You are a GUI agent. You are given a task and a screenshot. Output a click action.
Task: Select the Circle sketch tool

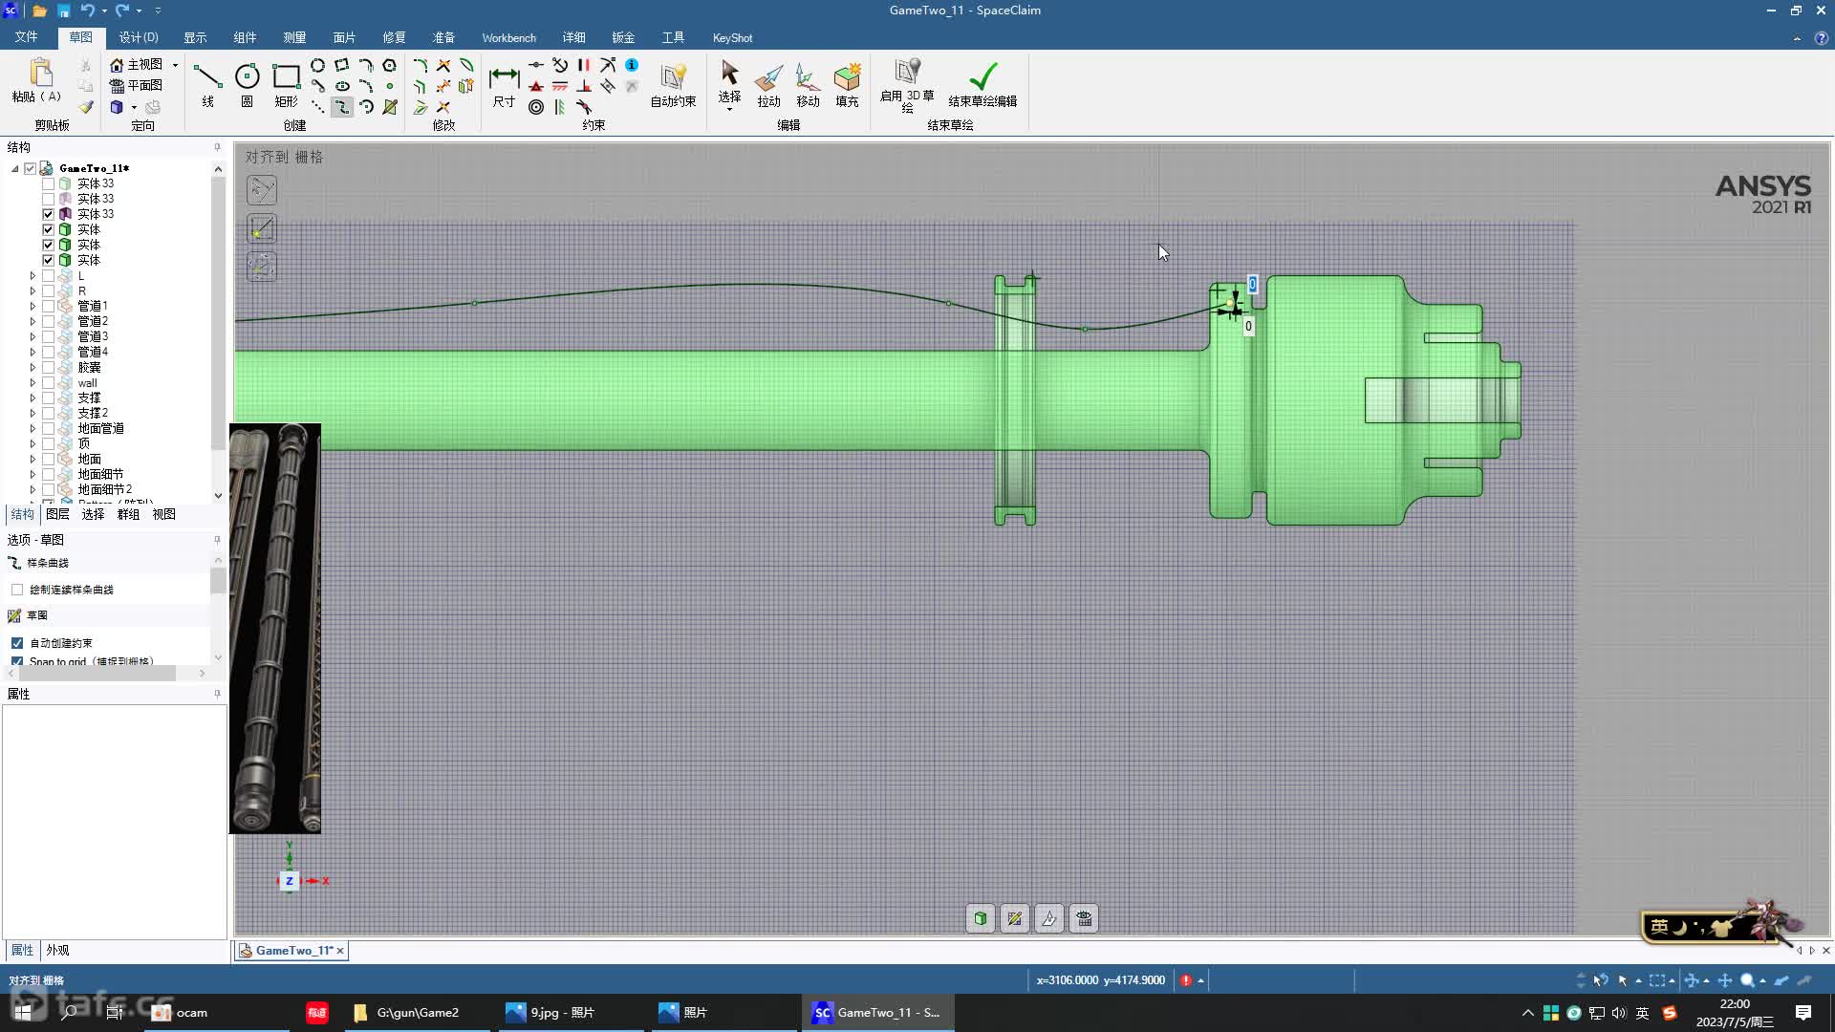[247, 84]
